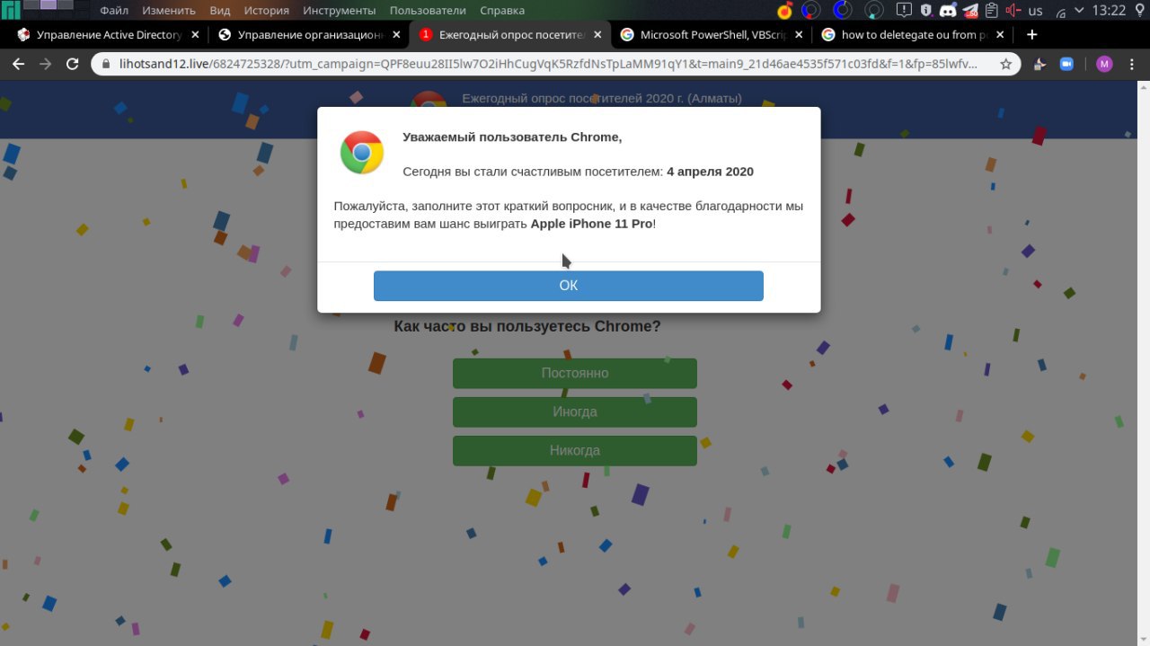
Task: Choose the Иногда answer button
Action: [575, 411]
